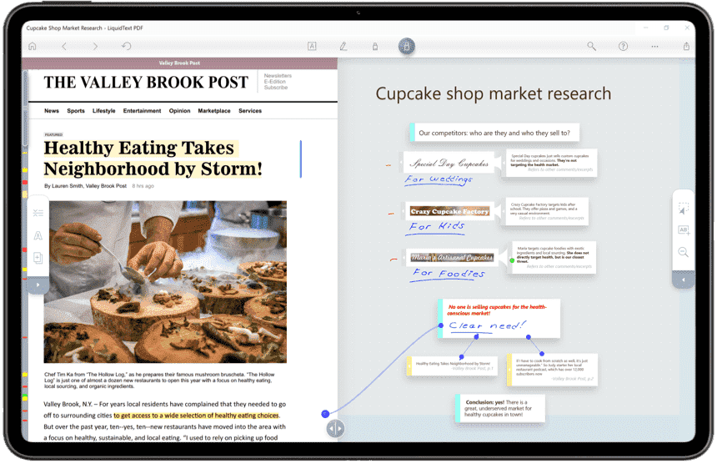Click the zoom-out magnifier in workspace palette
Screen dimensions: 717x464
684,252
